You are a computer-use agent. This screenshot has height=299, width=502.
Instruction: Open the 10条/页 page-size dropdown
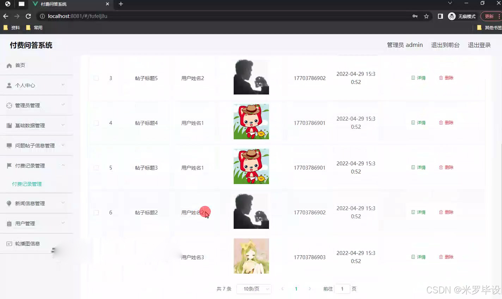click(x=253, y=288)
